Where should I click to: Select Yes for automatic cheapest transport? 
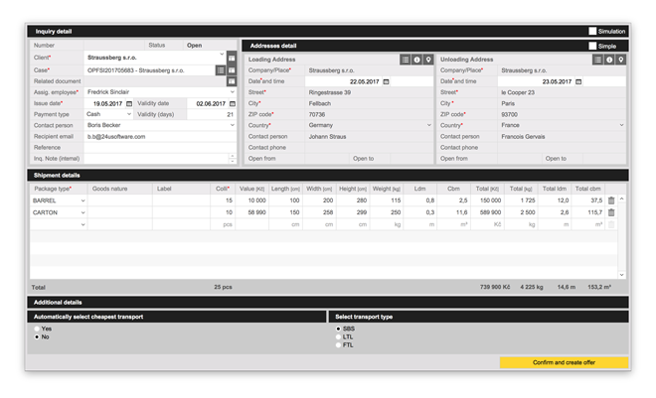click(37, 328)
